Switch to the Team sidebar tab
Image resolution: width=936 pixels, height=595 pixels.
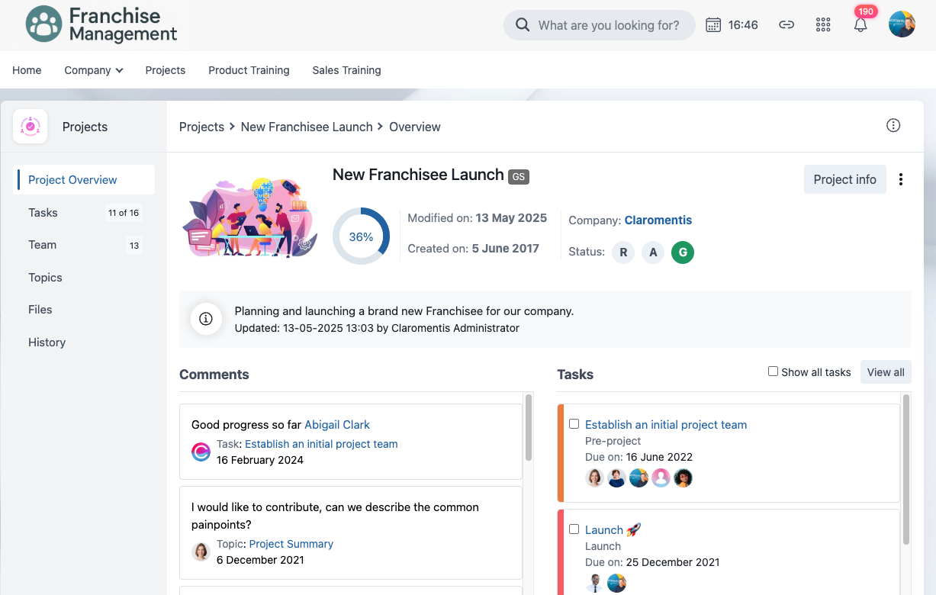click(x=43, y=245)
